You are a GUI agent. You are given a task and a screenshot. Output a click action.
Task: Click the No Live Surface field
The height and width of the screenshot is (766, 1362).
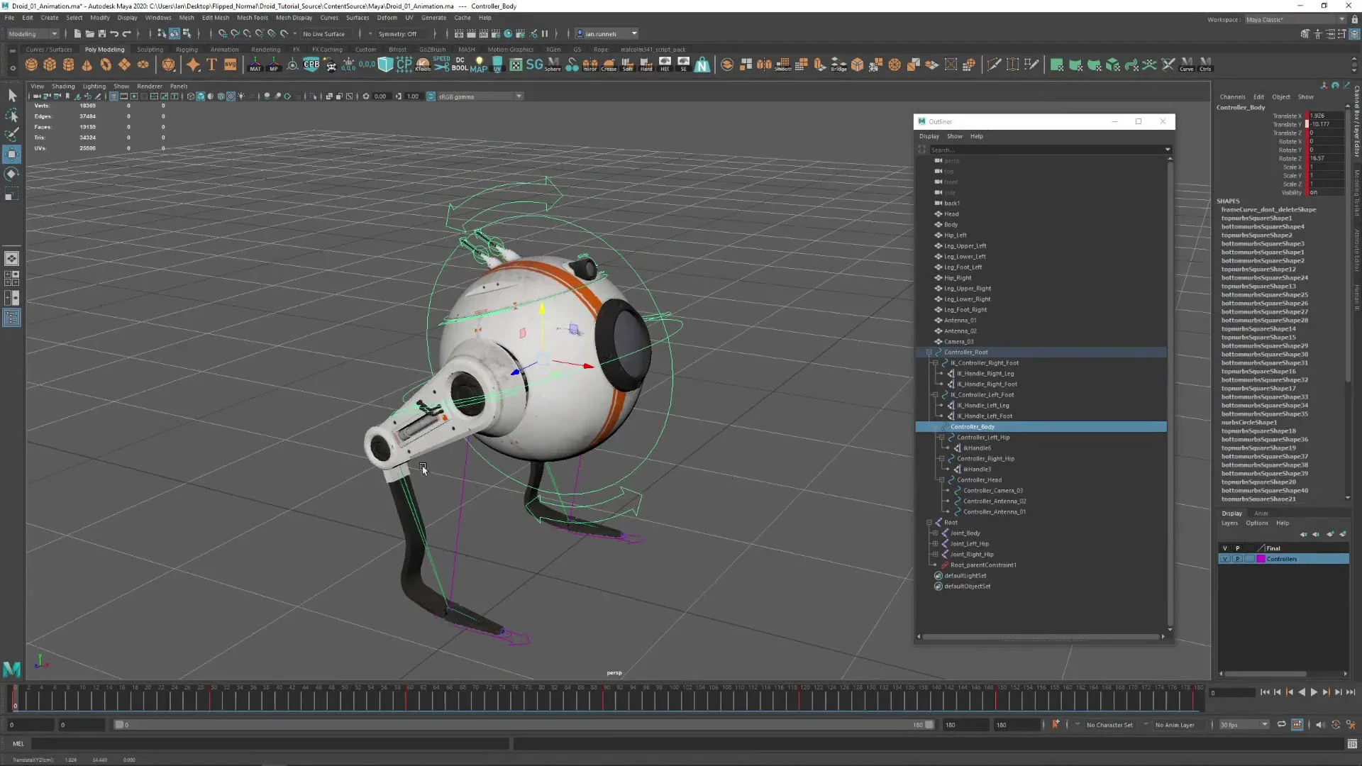pyautogui.click(x=324, y=33)
